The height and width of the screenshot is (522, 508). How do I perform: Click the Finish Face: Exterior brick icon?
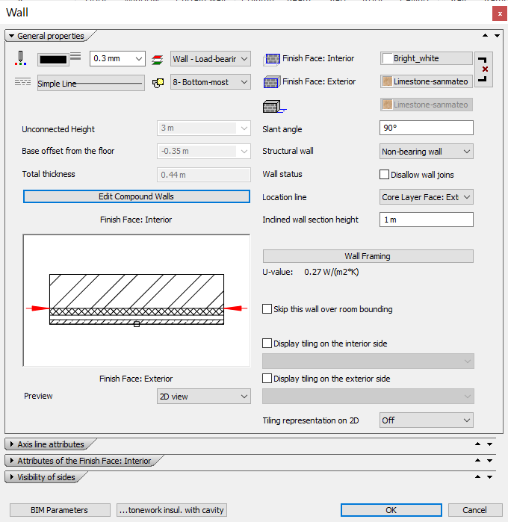(270, 82)
